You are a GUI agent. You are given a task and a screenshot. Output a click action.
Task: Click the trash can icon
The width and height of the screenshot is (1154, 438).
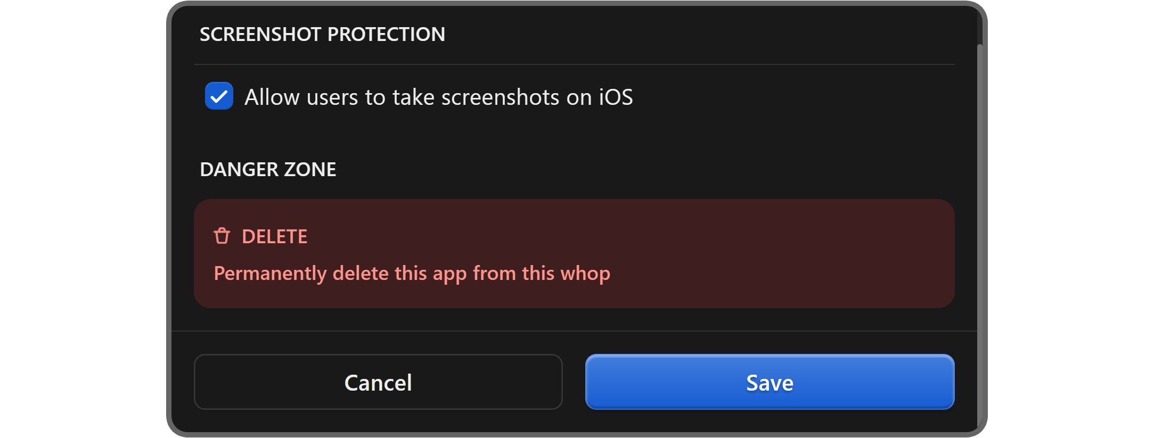coord(222,236)
